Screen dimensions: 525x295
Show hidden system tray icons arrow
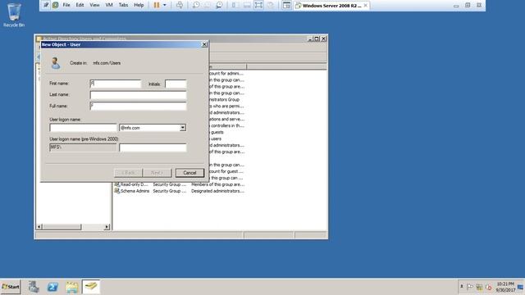coord(462,286)
